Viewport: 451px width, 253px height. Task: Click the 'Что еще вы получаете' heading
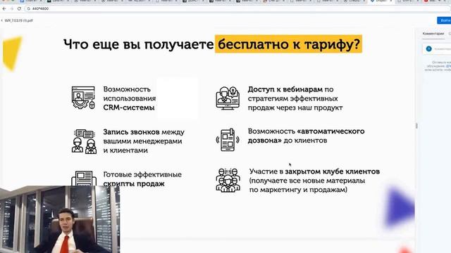pyautogui.click(x=138, y=44)
